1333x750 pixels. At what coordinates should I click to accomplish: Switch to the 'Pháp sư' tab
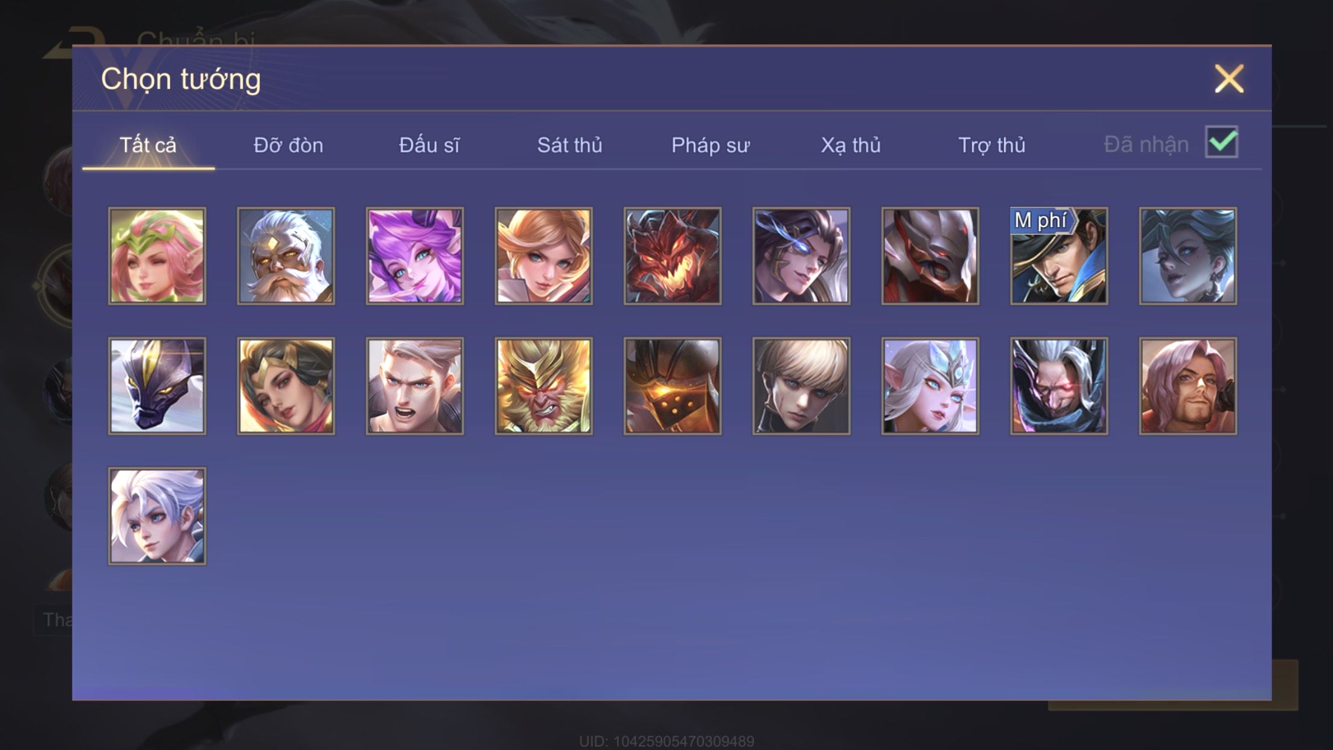tap(711, 146)
